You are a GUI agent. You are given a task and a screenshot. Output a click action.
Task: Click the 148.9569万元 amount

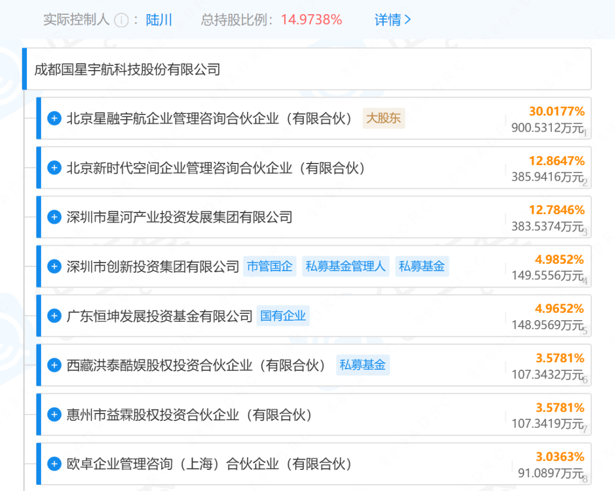point(548,325)
